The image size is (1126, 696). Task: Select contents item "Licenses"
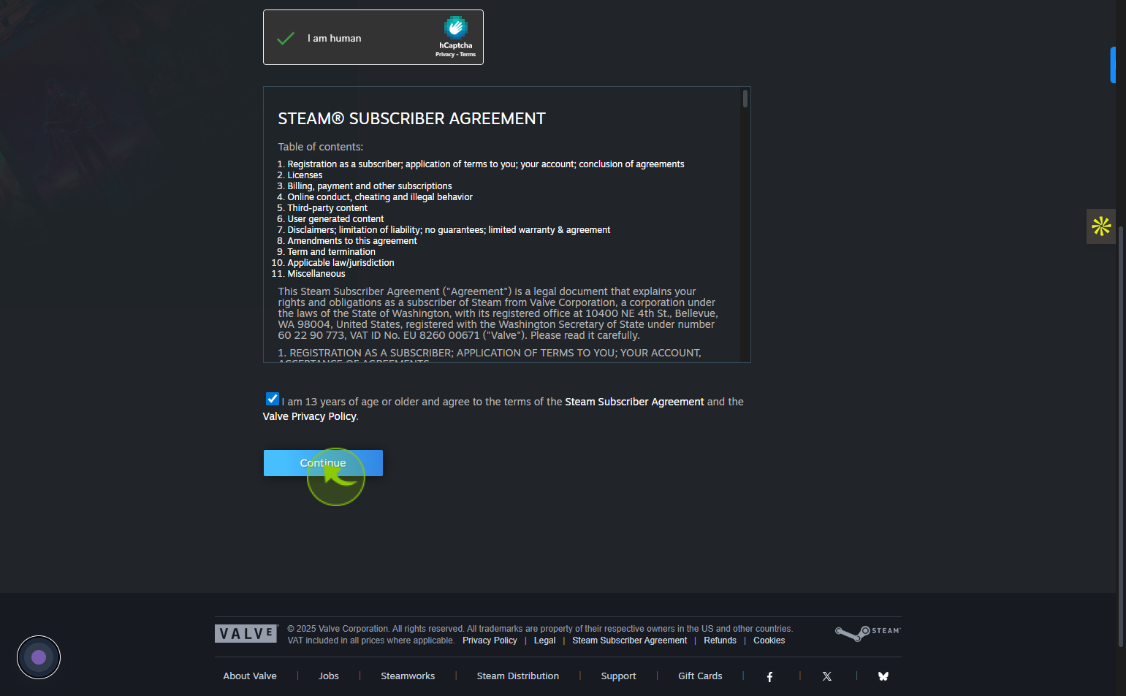click(305, 175)
